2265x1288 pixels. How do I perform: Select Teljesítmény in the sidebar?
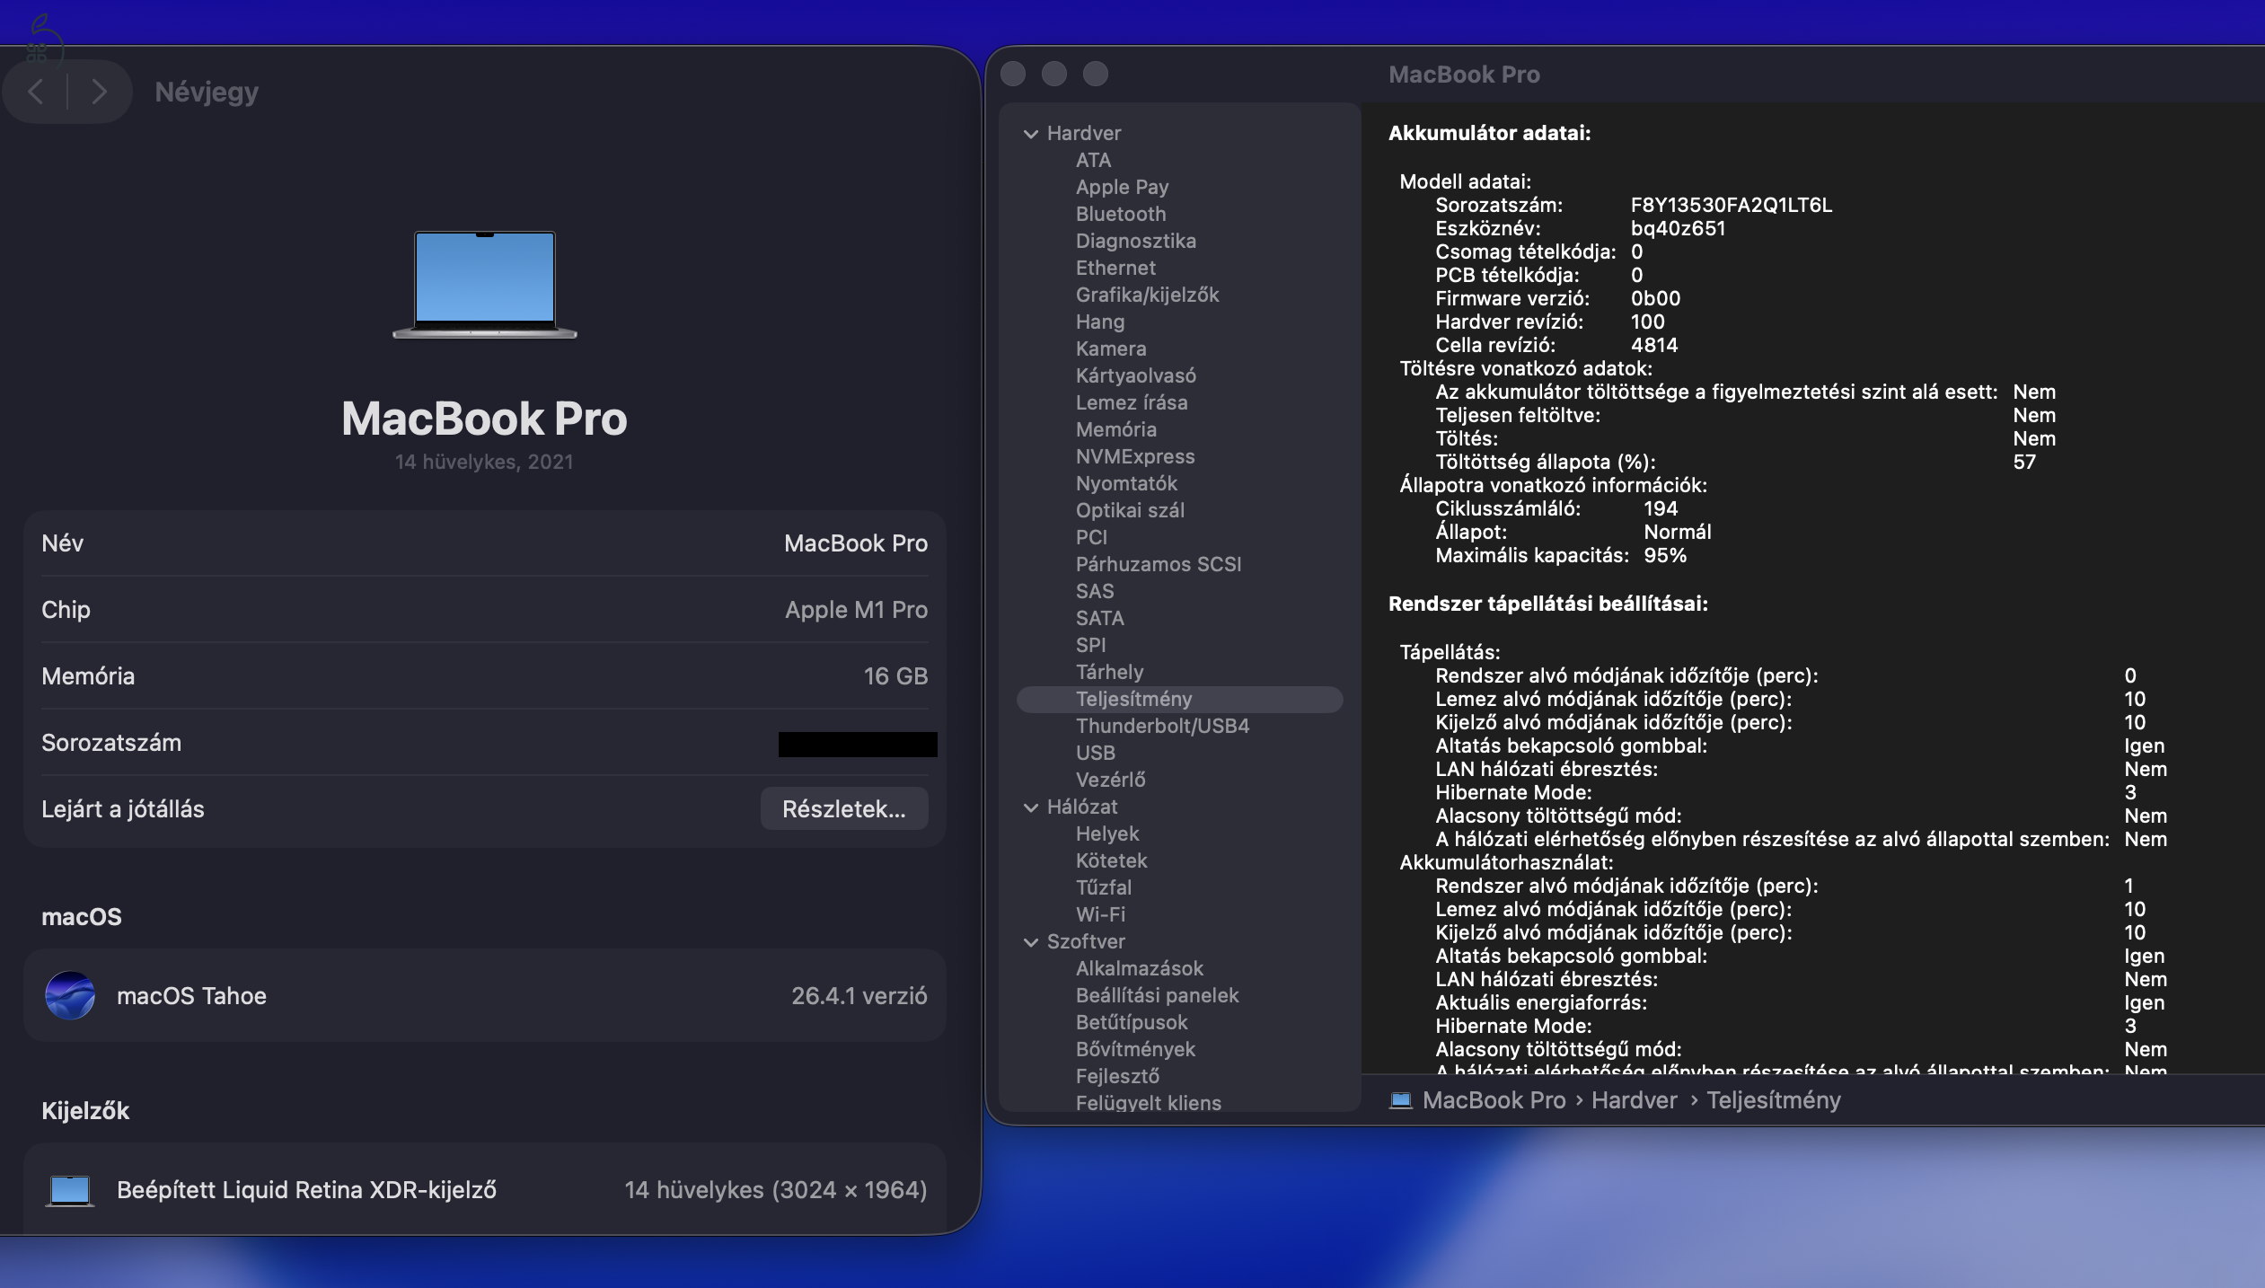click(1134, 699)
